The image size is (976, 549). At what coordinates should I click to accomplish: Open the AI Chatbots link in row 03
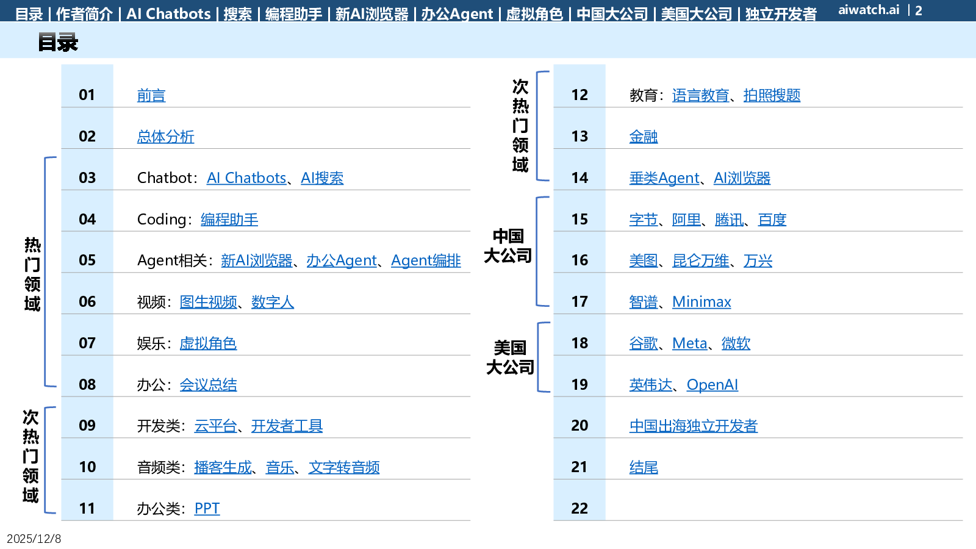point(246,178)
